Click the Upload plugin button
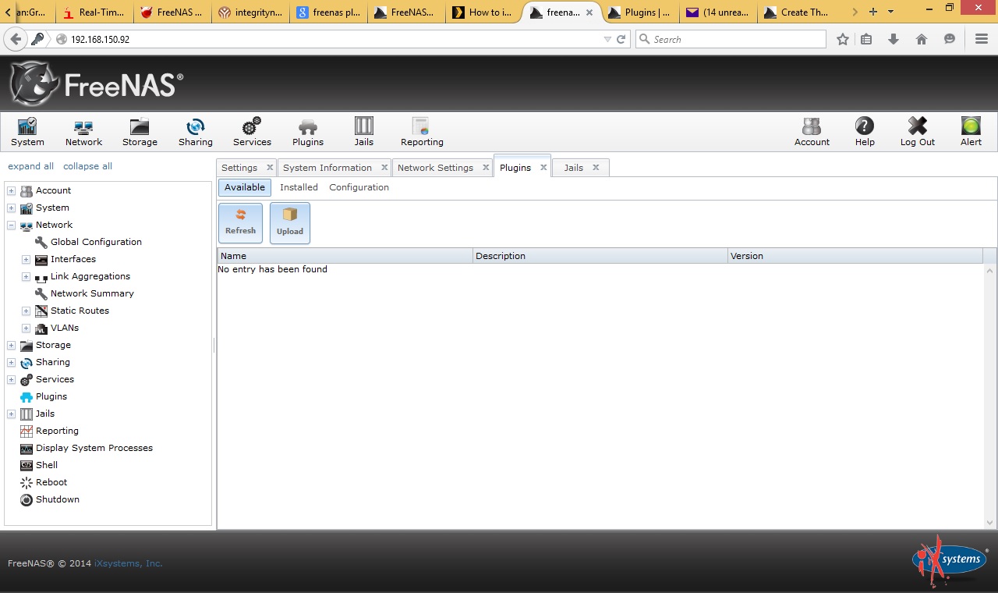The image size is (998, 593). (290, 222)
